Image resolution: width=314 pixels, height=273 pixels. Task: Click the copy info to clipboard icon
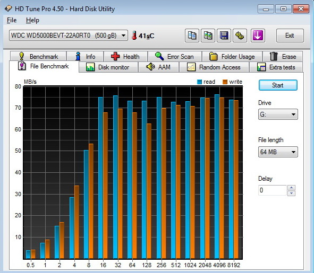(x=192, y=36)
